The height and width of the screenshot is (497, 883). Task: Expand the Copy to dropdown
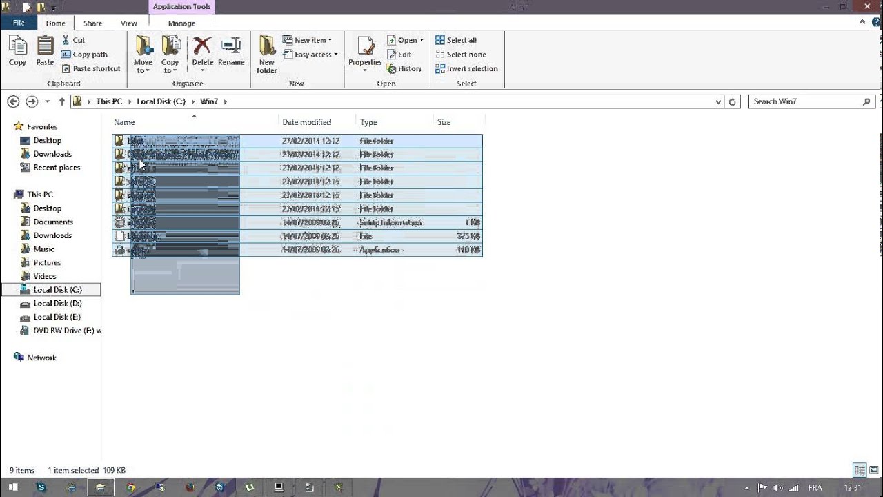point(170,67)
